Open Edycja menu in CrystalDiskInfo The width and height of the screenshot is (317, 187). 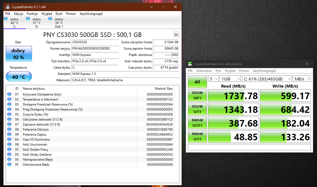click(18, 14)
